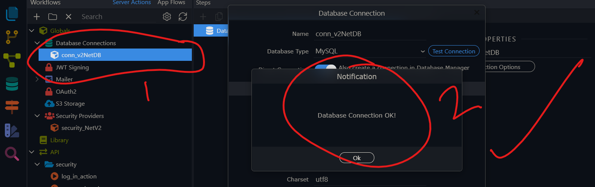Refresh the workflows list
This screenshot has width=595, height=187.
point(183,17)
